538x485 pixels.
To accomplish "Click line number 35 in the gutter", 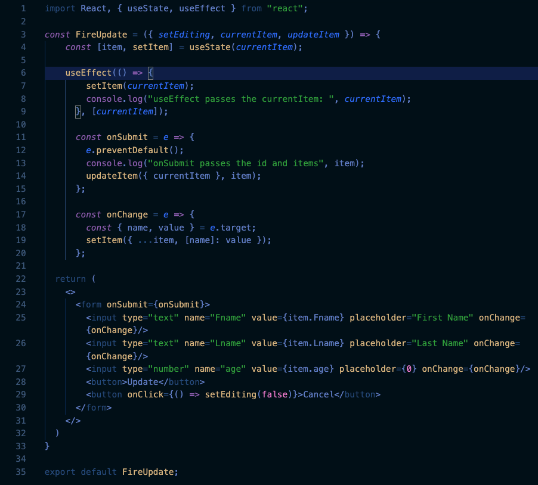I will 21,472.
